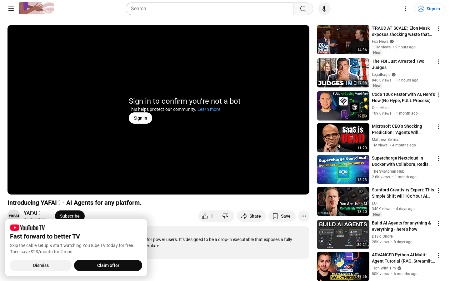Screen dimensions: 450x281
Task: Click the Fox News channel name
Action: pyautogui.click(x=380, y=42)
